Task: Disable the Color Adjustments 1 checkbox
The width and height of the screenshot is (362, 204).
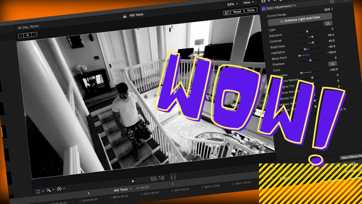Action: 264,8
